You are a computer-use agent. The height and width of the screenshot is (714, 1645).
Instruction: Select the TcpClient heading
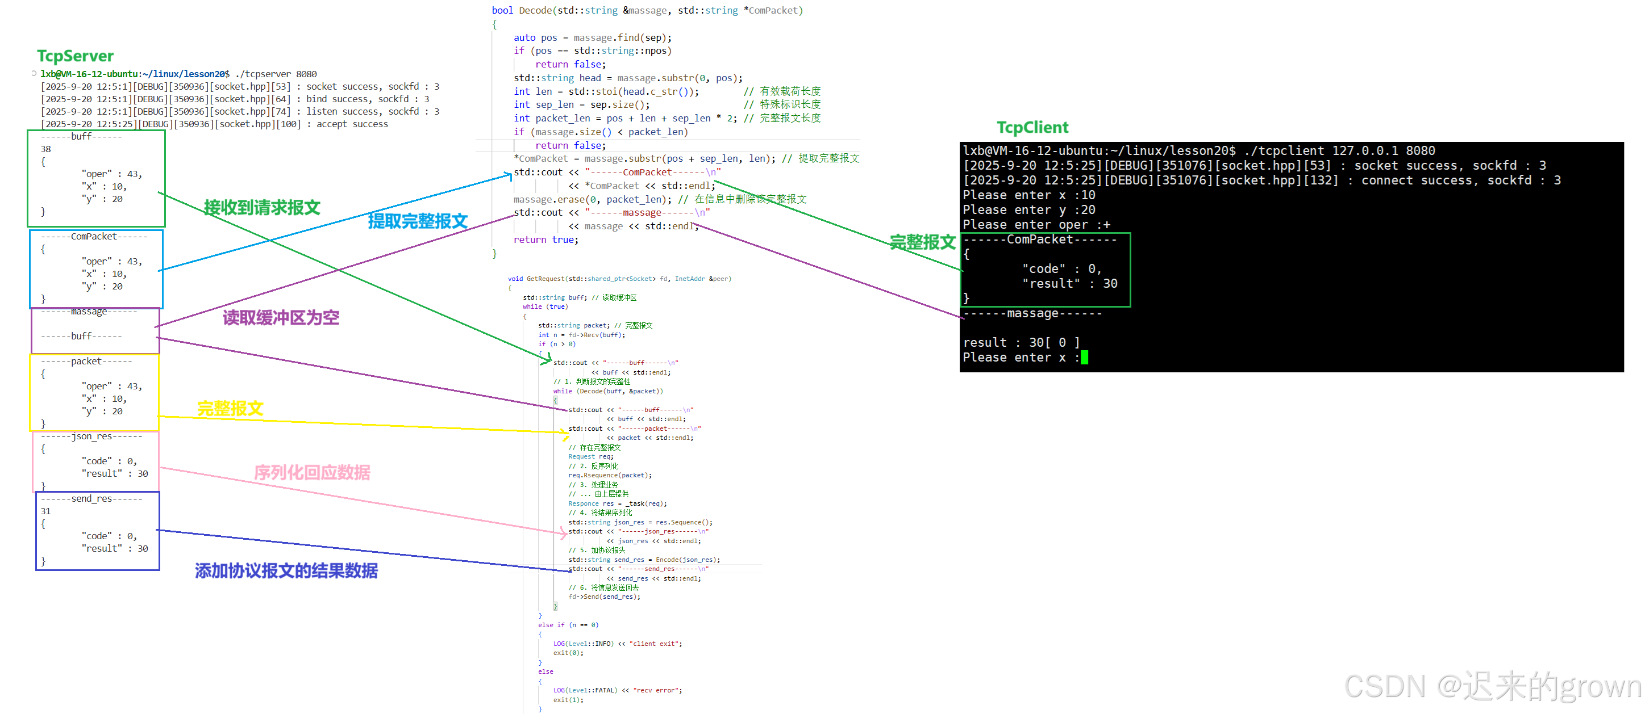(x=1032, y=128)
